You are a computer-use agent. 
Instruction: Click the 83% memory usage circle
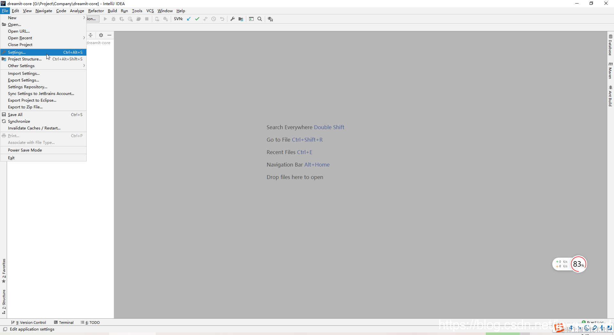pos(579,264)
